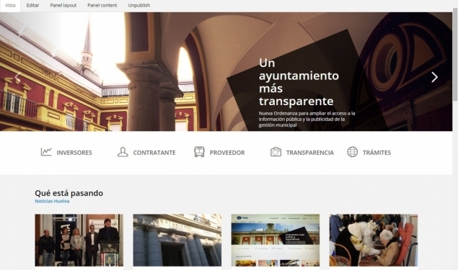The height and width of the screenshot is (270, 458).
Task: Switch to the Vista tab
Action: (10, 6)
